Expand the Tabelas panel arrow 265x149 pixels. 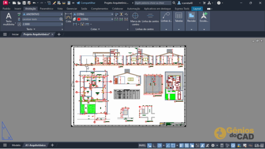179,29
